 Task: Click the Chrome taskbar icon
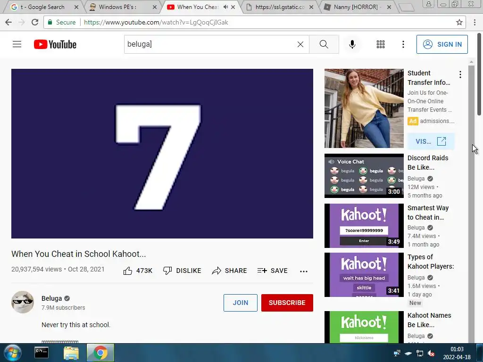100,353
